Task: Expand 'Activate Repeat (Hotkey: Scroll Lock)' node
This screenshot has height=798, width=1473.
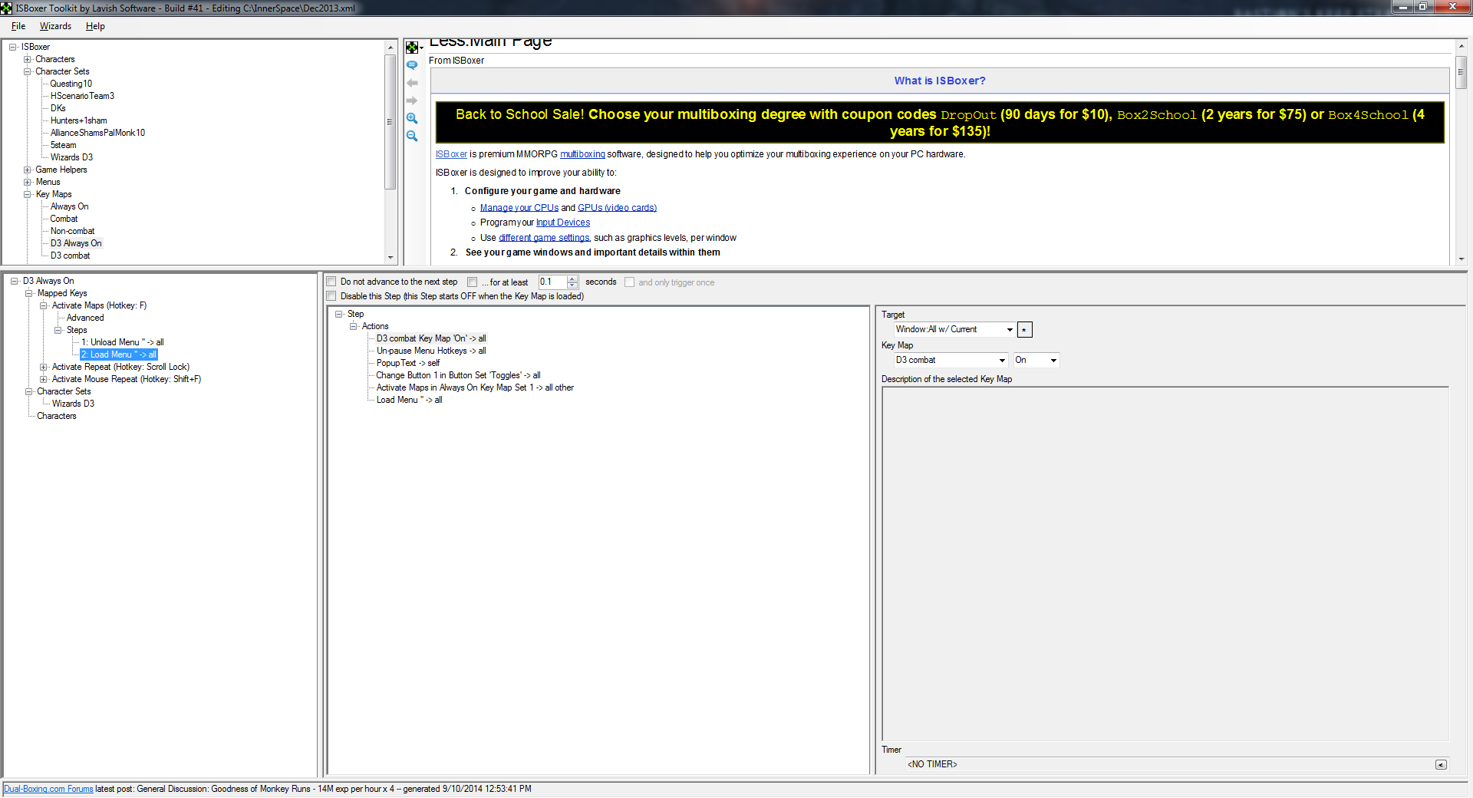Action: pos(44,367)
